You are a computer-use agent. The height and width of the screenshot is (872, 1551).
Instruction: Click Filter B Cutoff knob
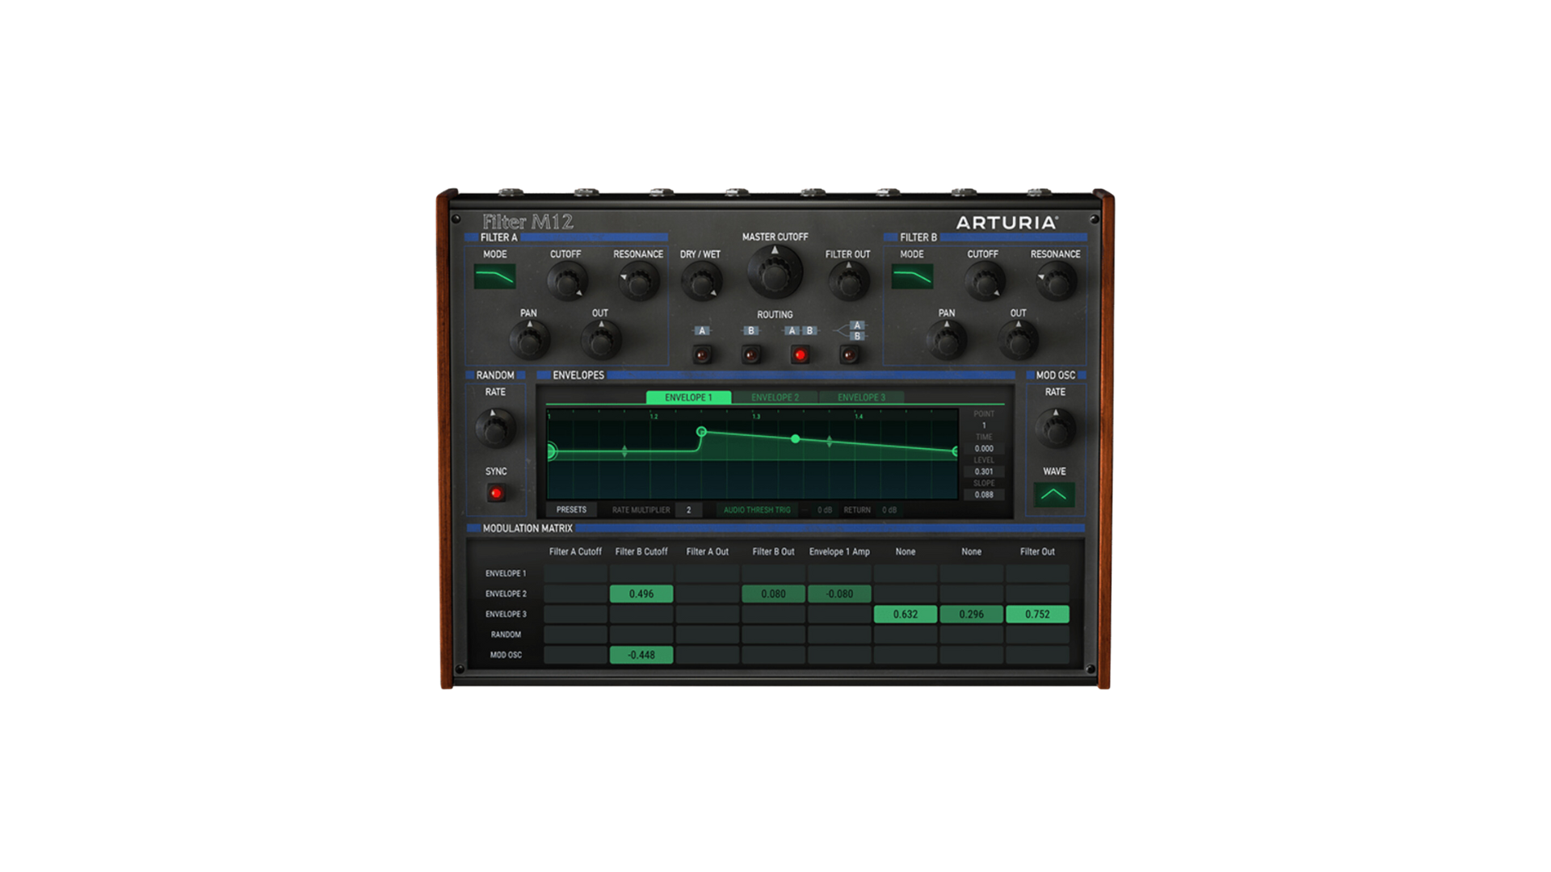[x=984, y=283]
